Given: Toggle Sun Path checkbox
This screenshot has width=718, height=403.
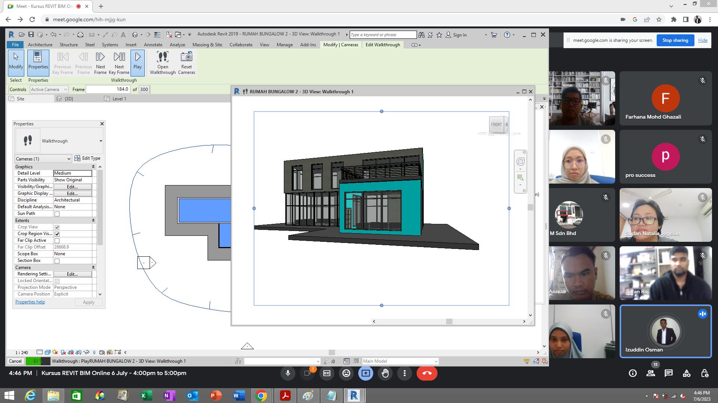Looking at the screenshot, I should click(x=57, y=214).
